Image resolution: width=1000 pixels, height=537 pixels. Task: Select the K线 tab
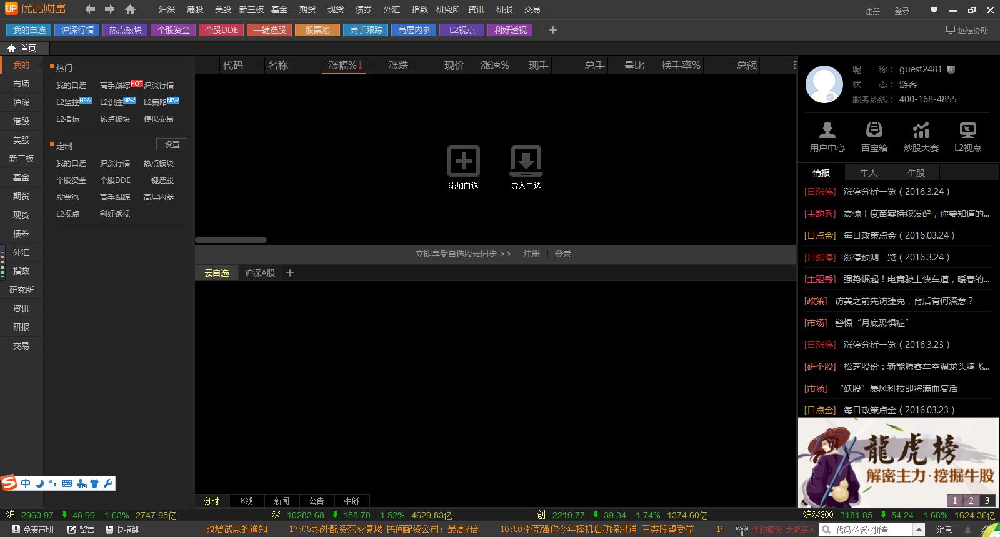tap(247, 501)
